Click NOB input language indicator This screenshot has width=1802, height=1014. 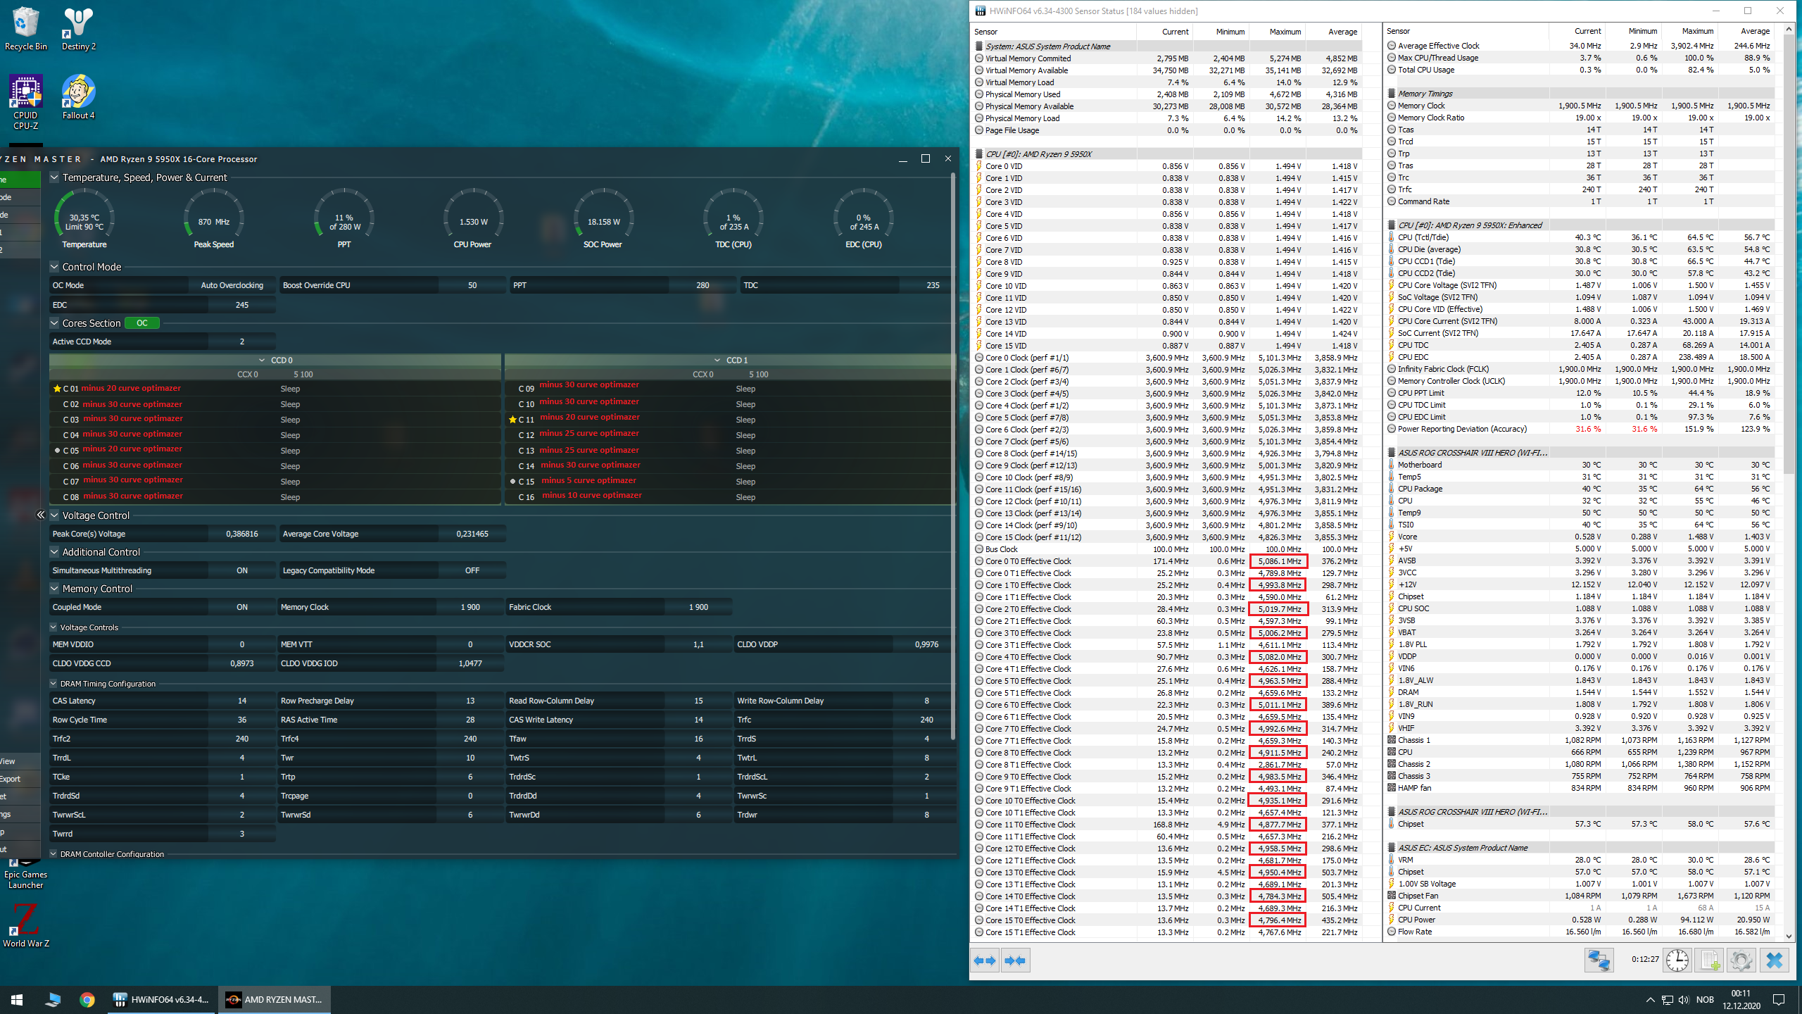click(1705, 999)
